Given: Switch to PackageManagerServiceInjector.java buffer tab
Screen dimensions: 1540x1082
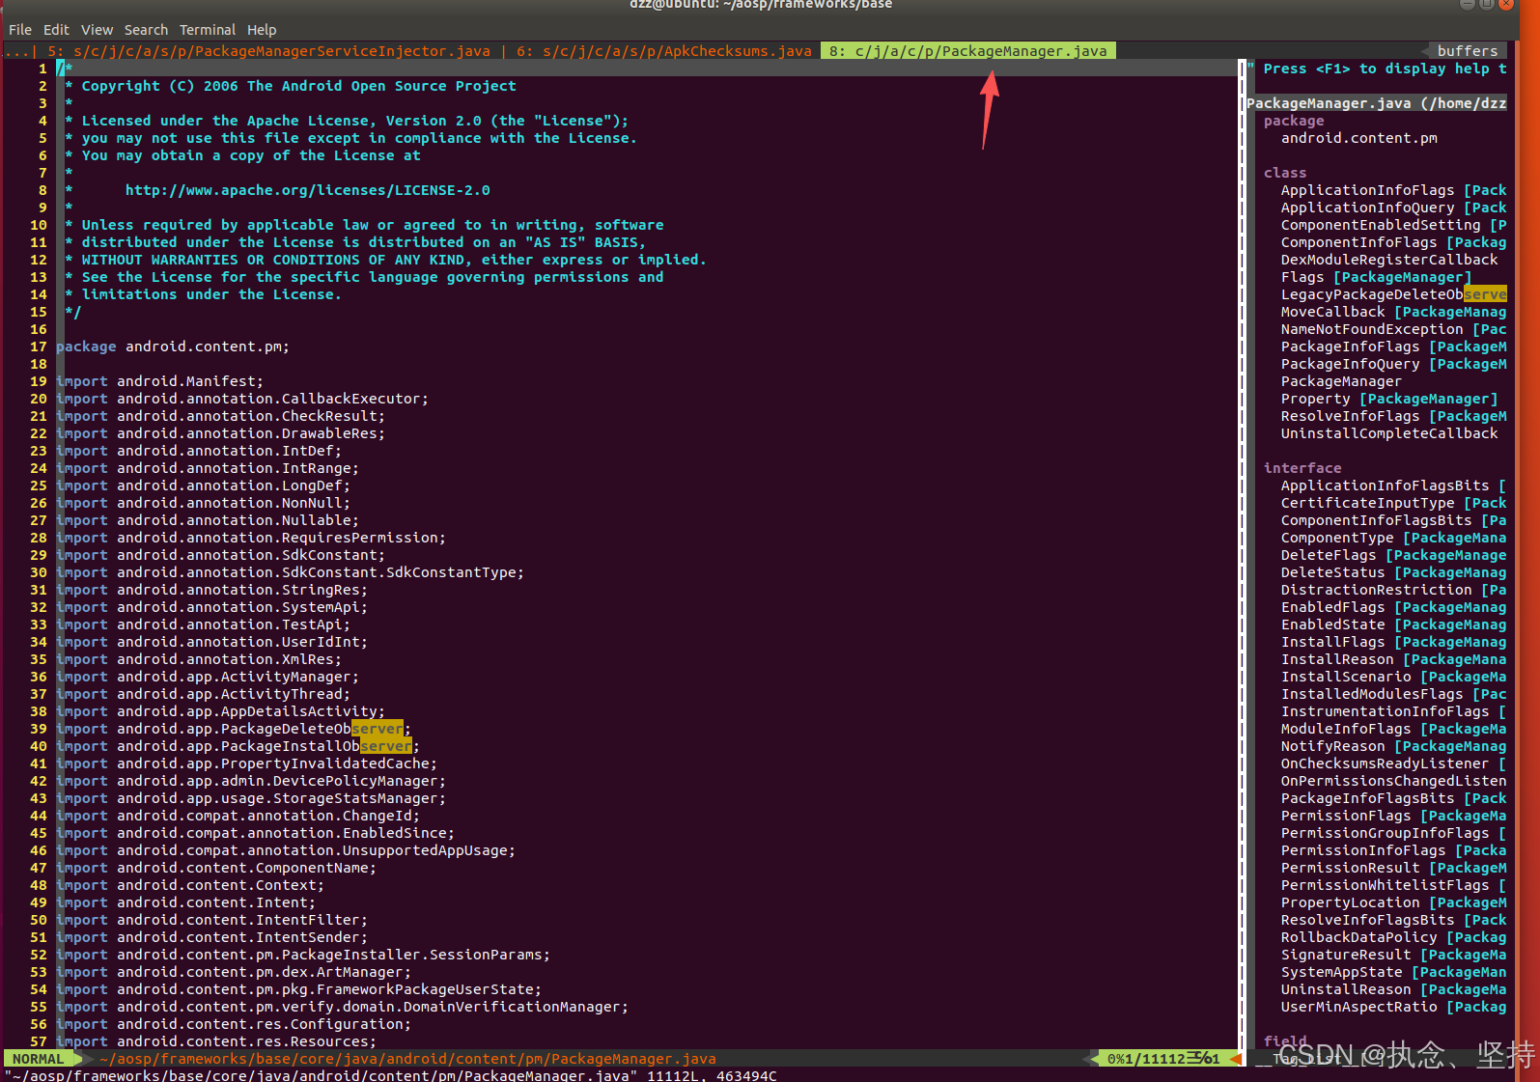Looking at the screenshot, I should pyautogui.click(x=269, y=51).
